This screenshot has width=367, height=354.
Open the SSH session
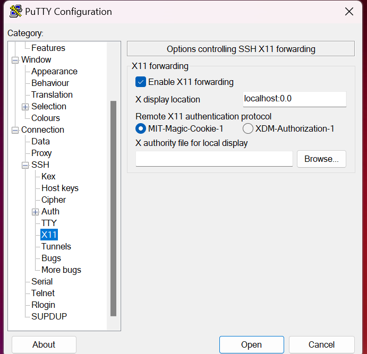click(x=252, y=344)
